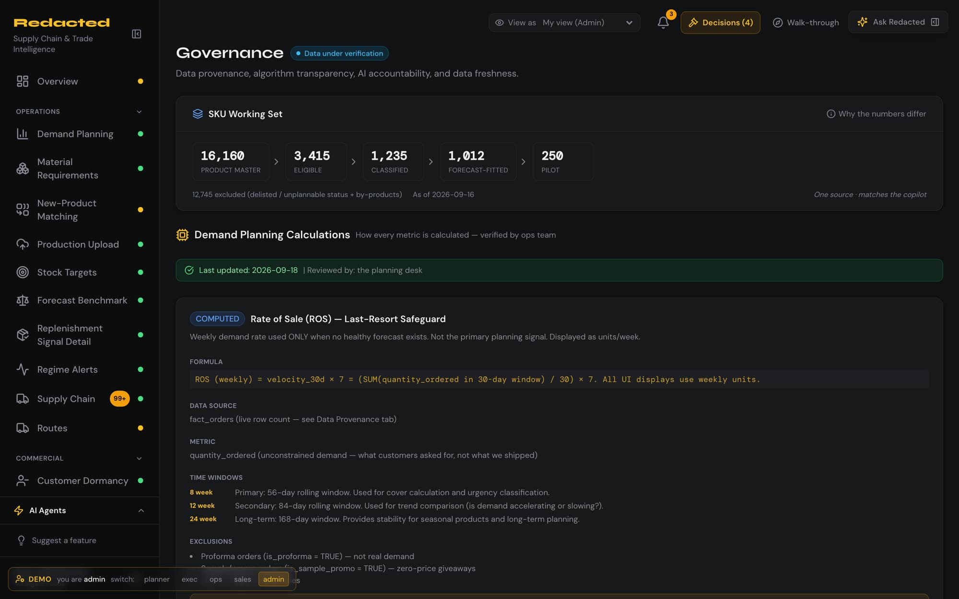Click the Stock Targets bullseye icon
This screenshot has width=959, height=599.
pyautogui.click(x=23, y=272)
